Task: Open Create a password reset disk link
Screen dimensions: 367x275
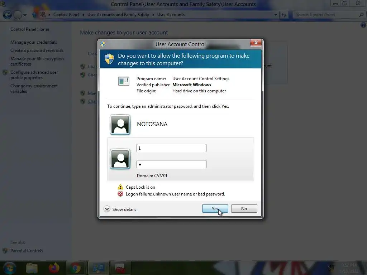Action: point(37,50)
